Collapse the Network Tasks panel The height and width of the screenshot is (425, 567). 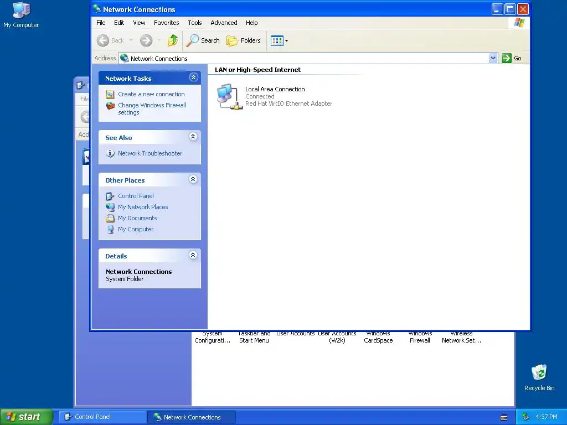pyautogui.click(x=193, y=77)
